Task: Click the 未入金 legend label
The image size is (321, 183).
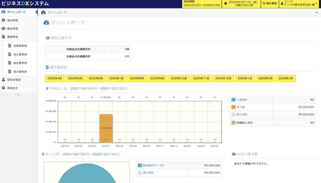Action: (x=241, y=107)
